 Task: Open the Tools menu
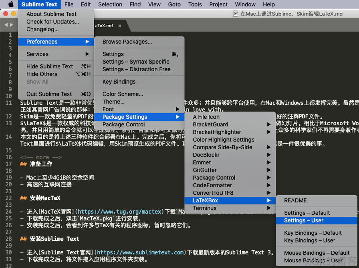coord(195,4)
